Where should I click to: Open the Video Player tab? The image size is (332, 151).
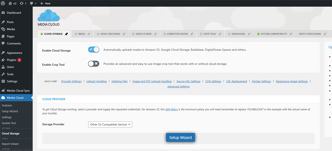click(x=144, y=34)
